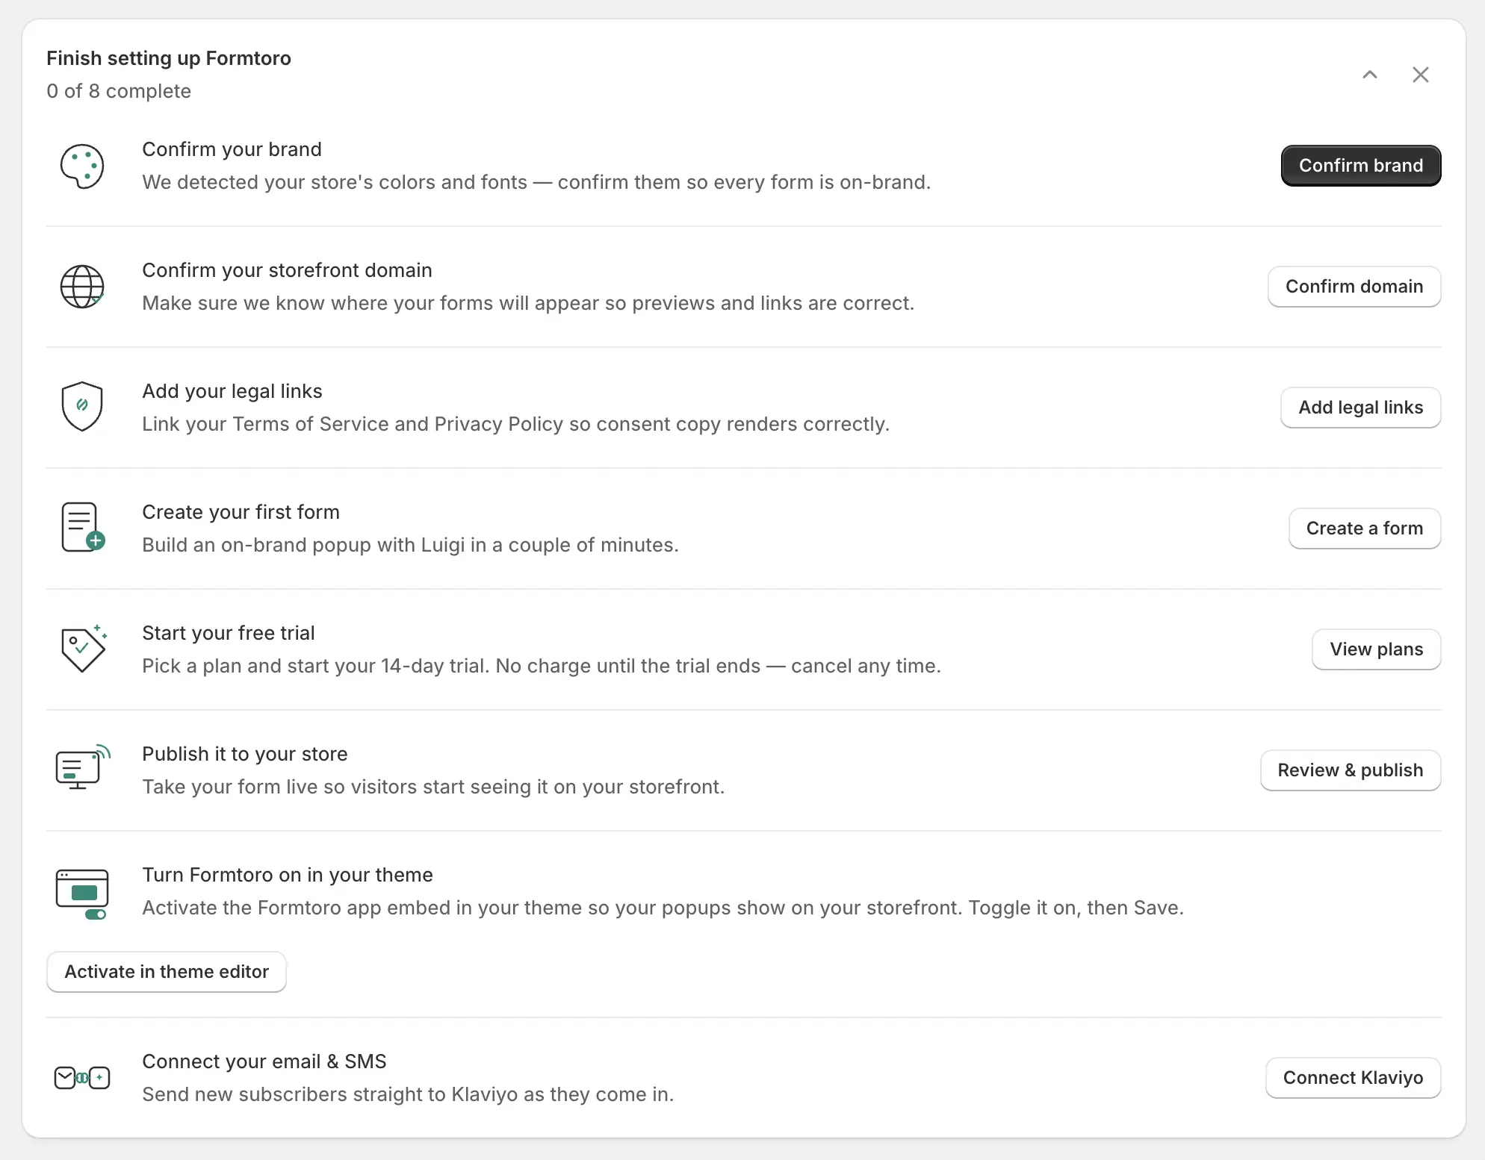Click the price tag icon for free trial
The image size is (1485, 1160).
point(84,648)
